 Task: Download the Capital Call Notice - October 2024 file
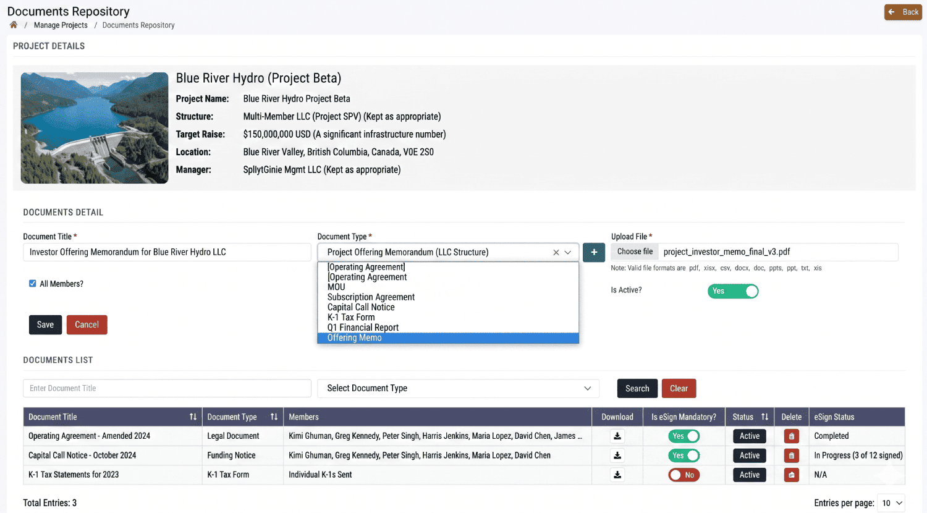tap(617, 456)
